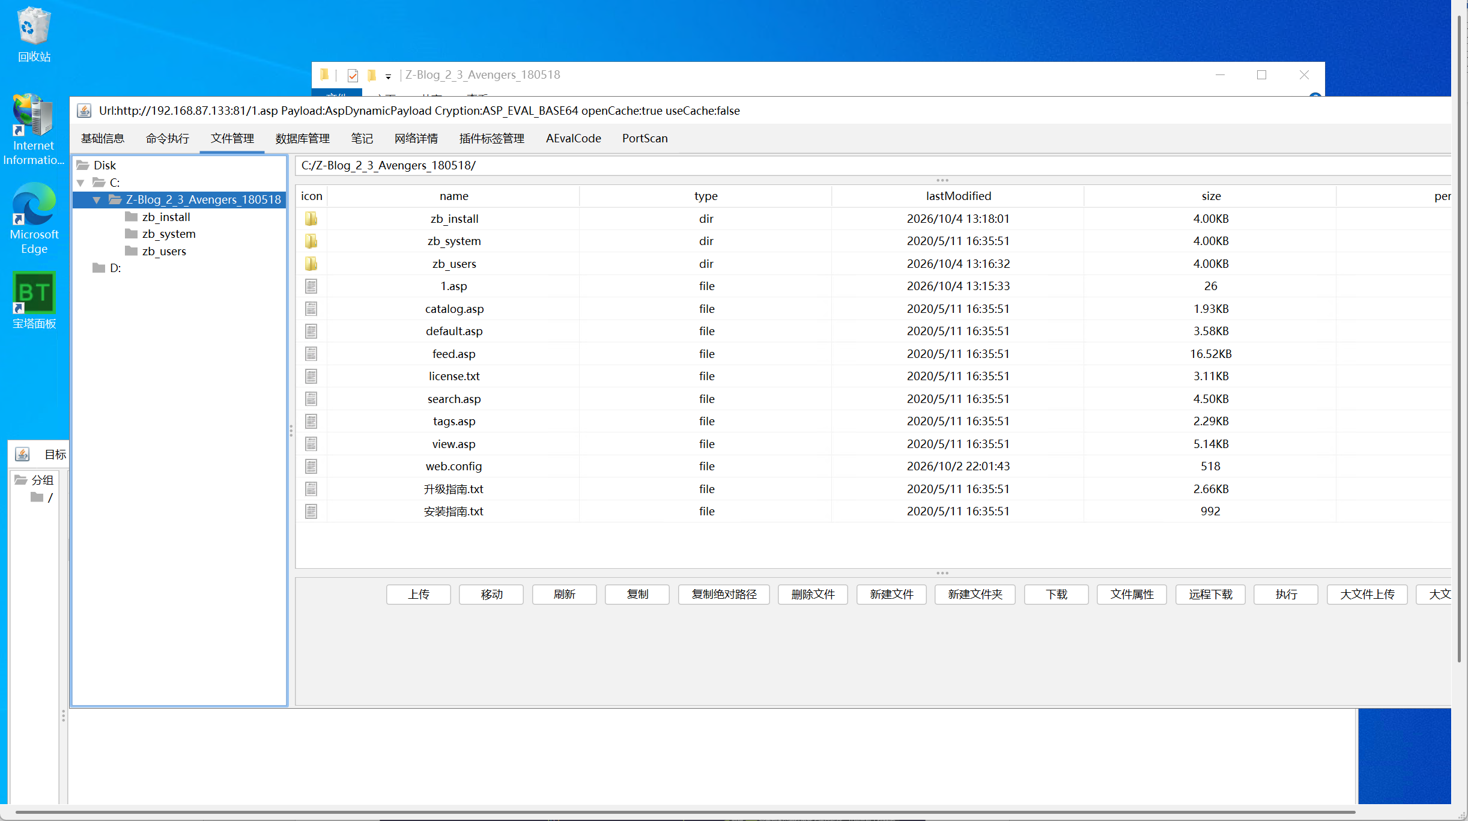
Task: Open the PortScan tab
Action: tap(645, 138)
